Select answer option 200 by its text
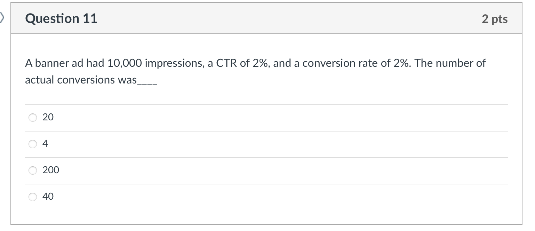535x231 pixels. pyautogui.click(x=51, y=170)
